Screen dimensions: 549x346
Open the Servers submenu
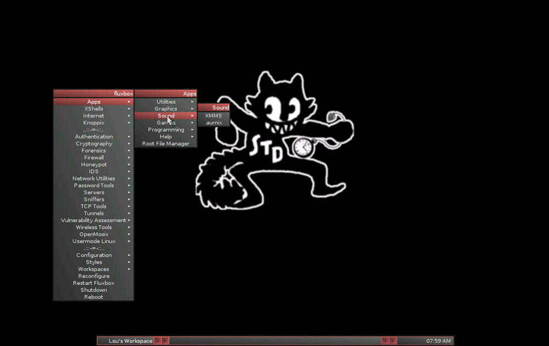point(93,192)
